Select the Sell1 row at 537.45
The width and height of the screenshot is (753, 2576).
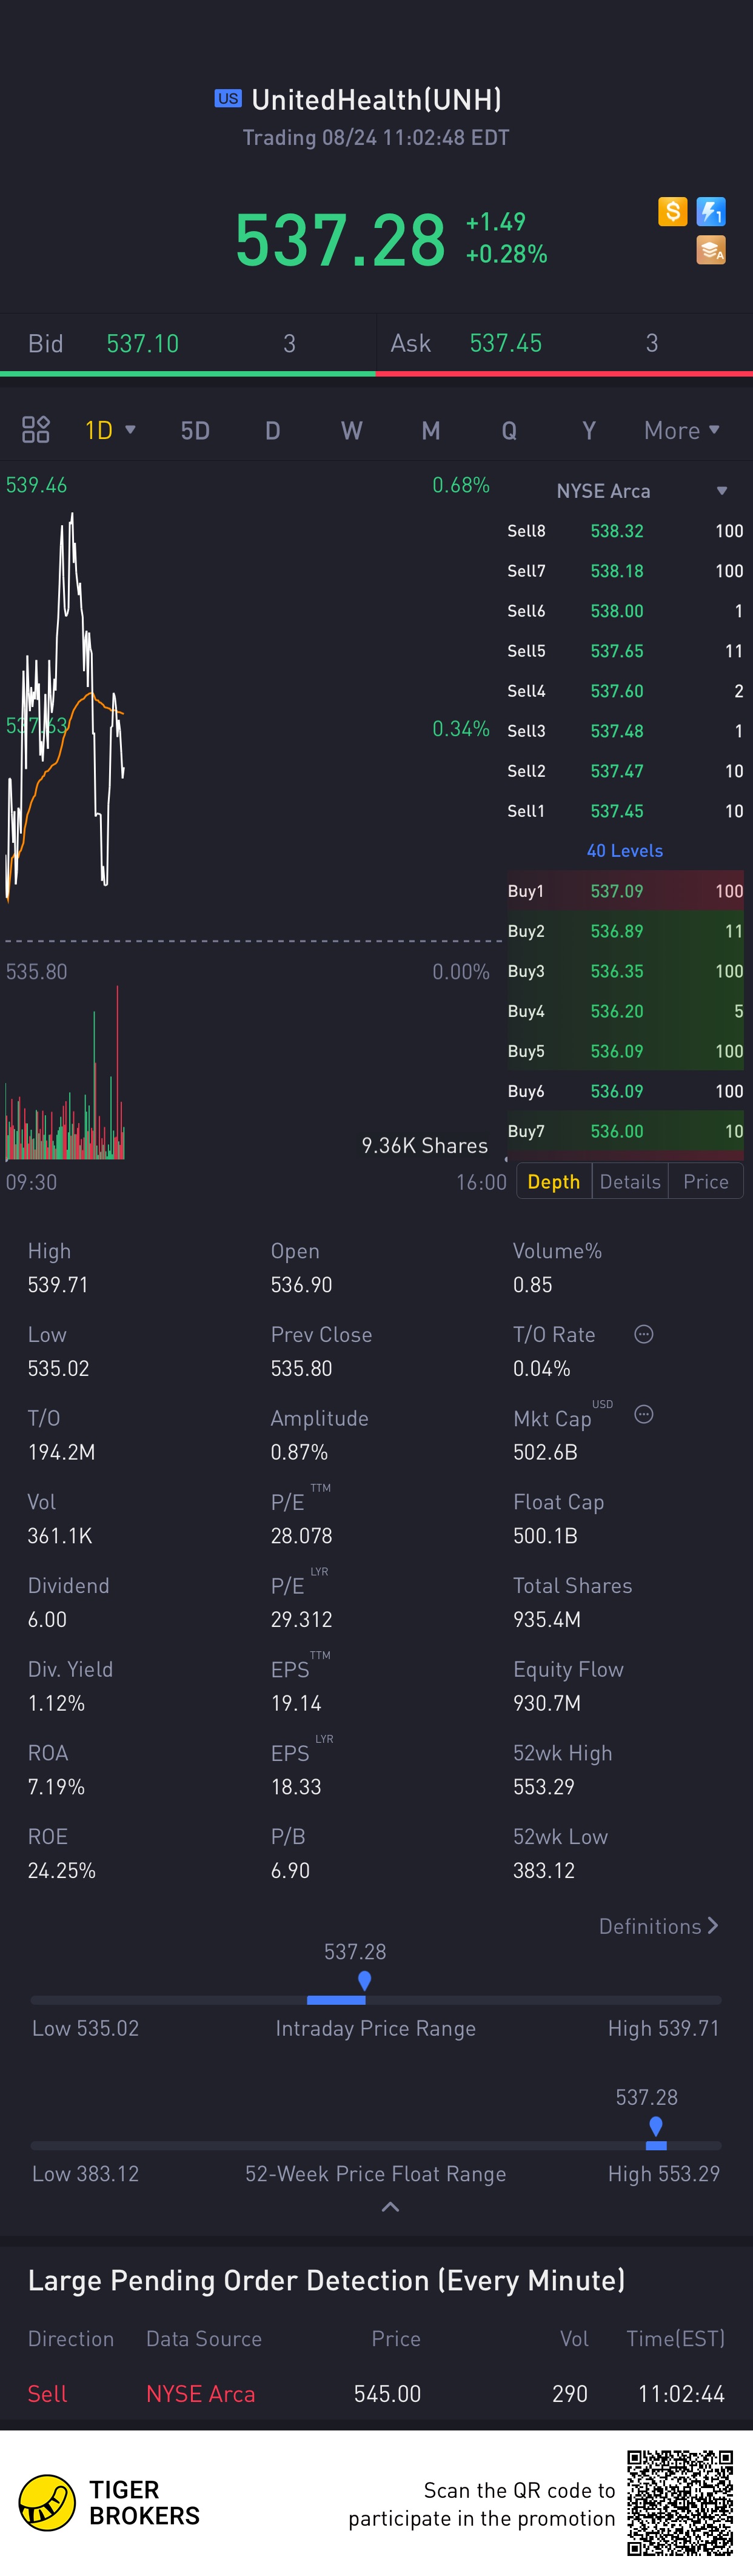pyautogui.click(x=625, y=811)
